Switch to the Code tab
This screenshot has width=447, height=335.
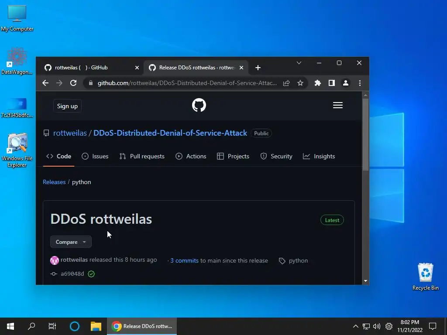point(59,156)
